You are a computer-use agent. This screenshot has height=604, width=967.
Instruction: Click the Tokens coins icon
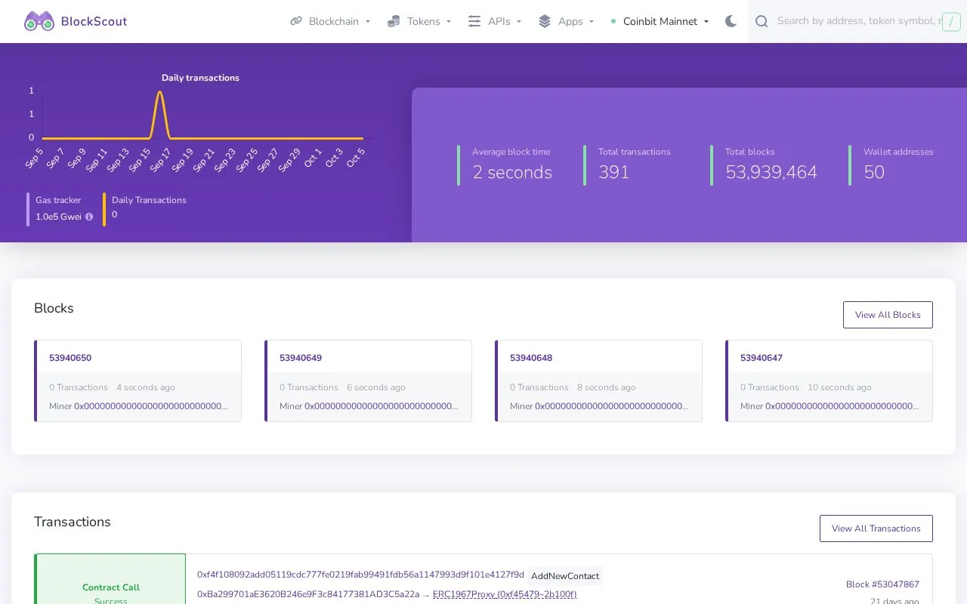394,21
